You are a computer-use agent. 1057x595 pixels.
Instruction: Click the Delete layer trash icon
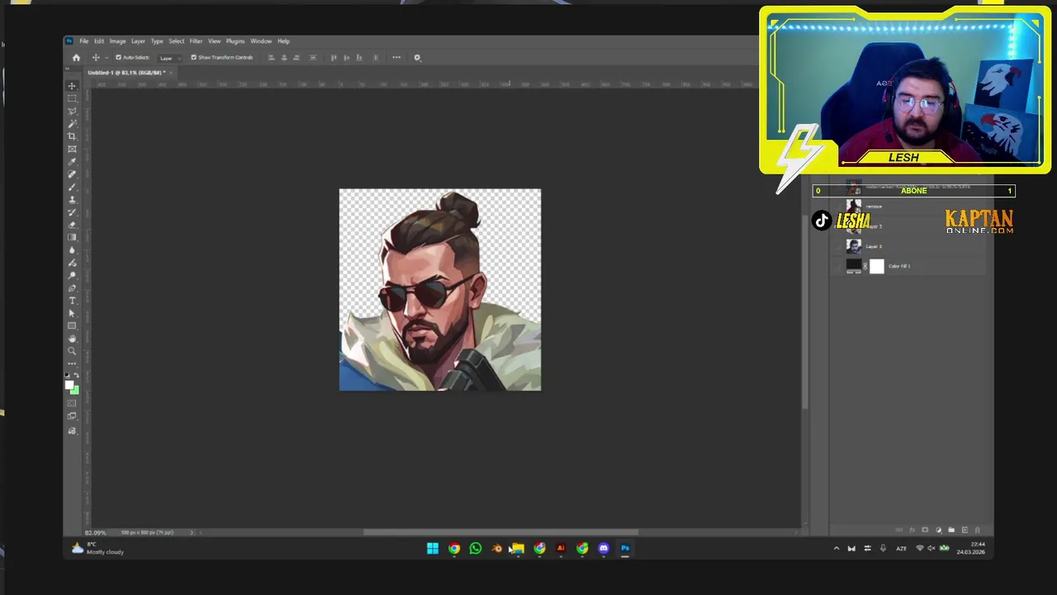[x=978, y=530]
